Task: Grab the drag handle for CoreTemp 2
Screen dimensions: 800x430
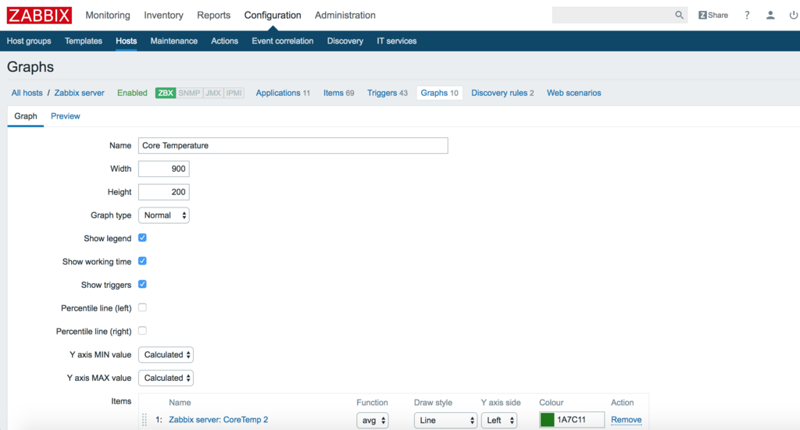Action: [145, 420]
